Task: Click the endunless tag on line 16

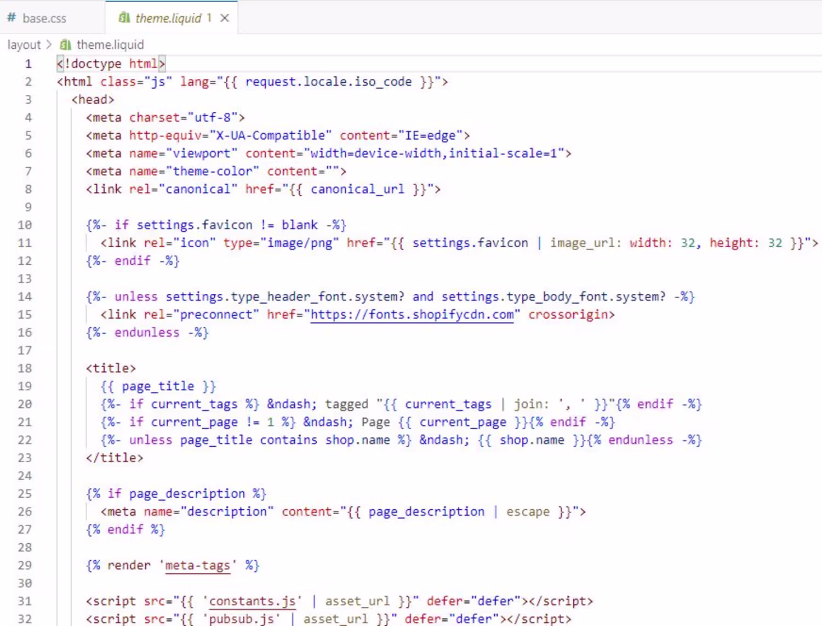Action: point(147,332)
